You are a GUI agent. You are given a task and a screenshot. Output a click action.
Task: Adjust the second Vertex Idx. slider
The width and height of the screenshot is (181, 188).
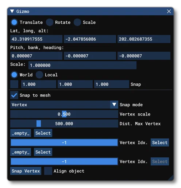tap(64, 161)
